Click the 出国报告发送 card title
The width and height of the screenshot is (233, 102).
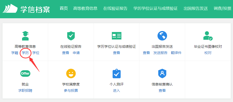pos(162,47)
